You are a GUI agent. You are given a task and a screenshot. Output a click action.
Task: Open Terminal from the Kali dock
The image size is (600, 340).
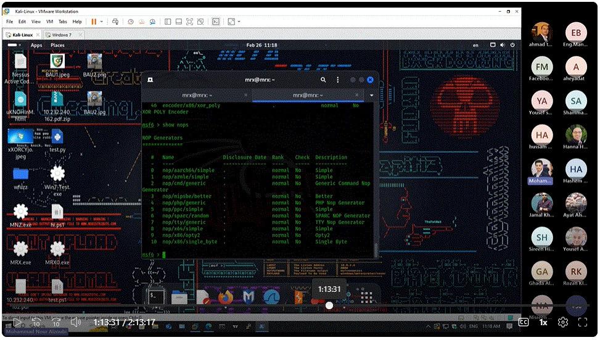click(156, 297)
